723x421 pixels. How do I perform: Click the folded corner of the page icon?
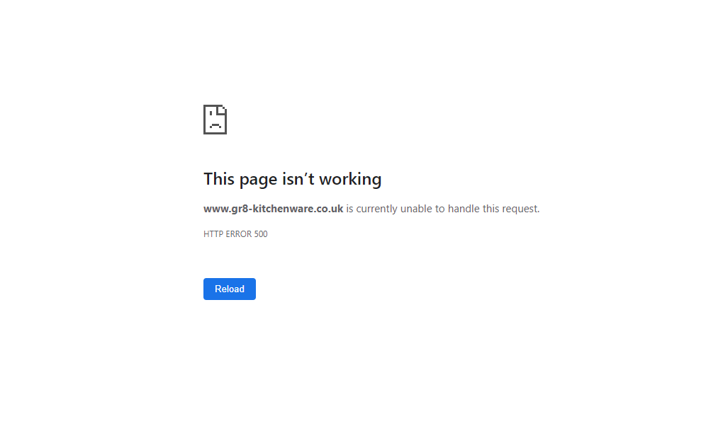click(222, 110)
